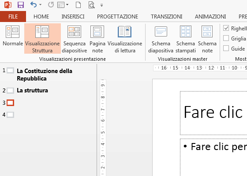The image size is (247, 176).
Task: Click the Undo arrow icon
Action: 34,5
